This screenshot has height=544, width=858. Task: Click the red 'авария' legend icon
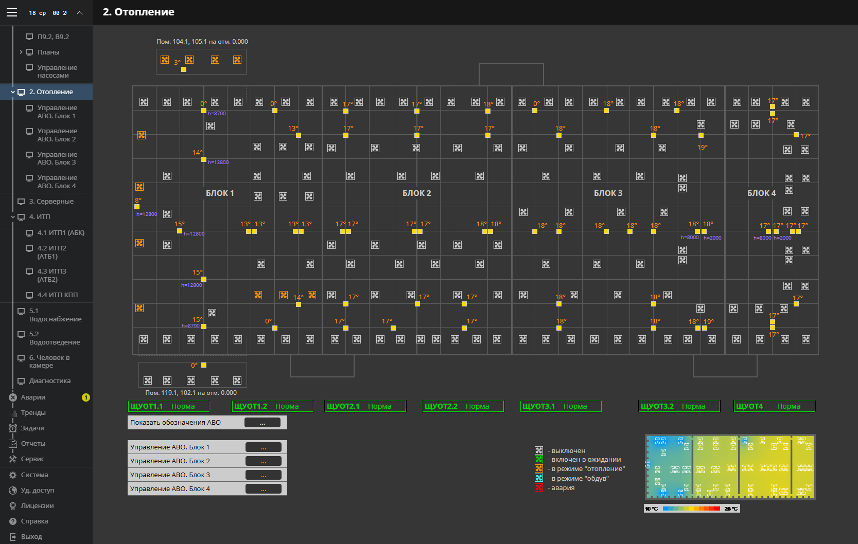tap(539, 487)
